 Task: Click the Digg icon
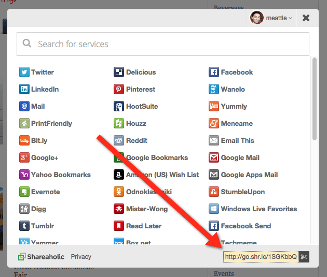click(24, 209)
